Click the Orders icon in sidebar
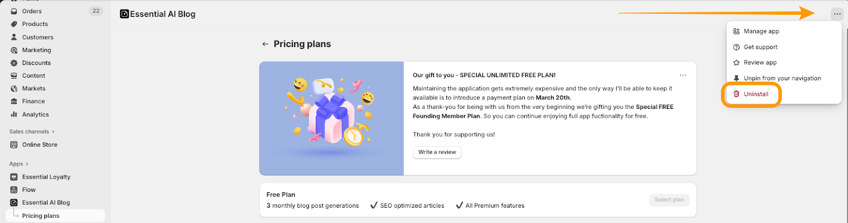This screenshot has width=848, height=223. coord(14,11)
